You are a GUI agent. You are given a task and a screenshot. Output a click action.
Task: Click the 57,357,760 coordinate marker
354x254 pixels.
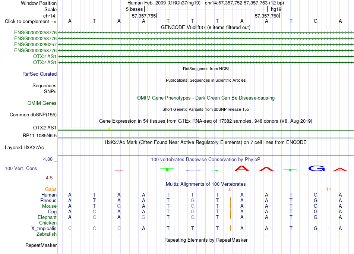pyautogui.click(x=267, y=16)
